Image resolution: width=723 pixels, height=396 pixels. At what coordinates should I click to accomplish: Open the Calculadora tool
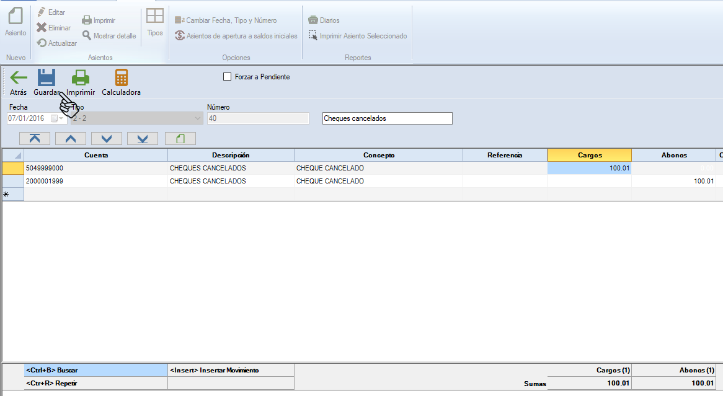121,78
